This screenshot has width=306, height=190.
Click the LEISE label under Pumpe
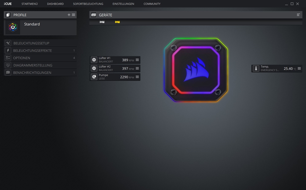[102, 79]
